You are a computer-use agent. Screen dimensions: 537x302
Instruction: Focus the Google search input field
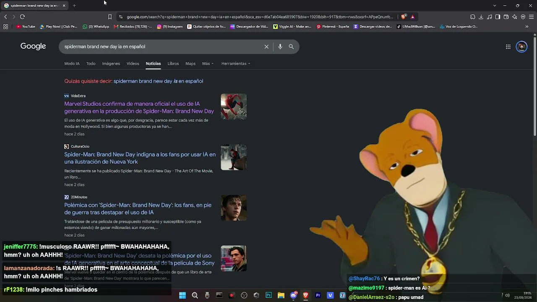coord(162,47)
